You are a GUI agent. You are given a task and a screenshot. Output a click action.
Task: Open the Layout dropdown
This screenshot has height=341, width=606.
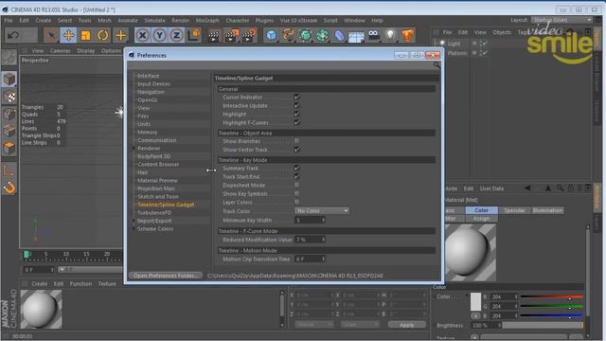click(x=561, y=20)
